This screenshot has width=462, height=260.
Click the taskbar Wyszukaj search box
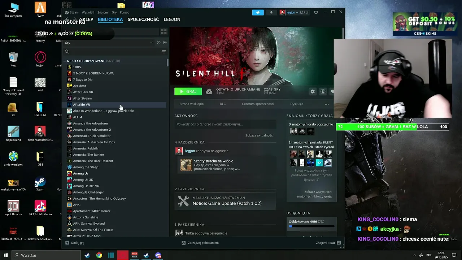click(47, 255)
